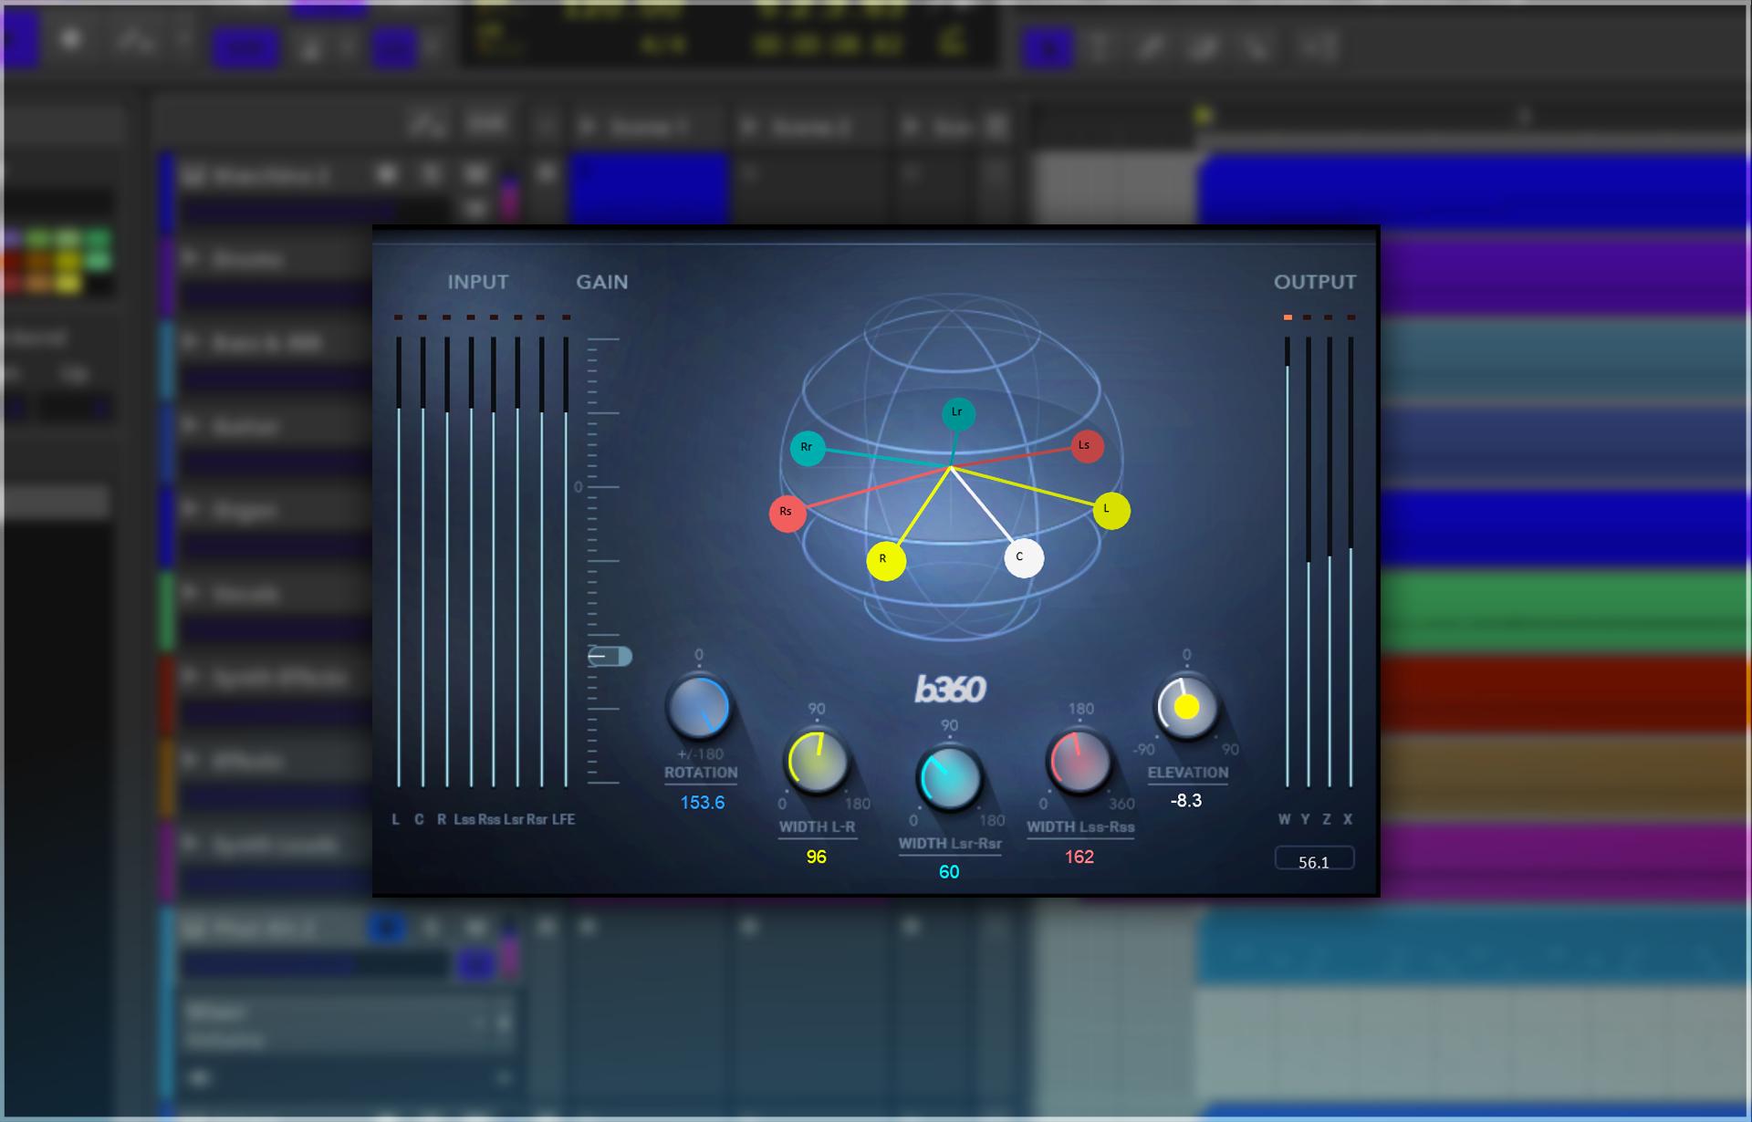Image resolution: width=1752 pixels, height=1122 pixels.
Task: Click the blue Rotation knob
Action: pos(699,707)
